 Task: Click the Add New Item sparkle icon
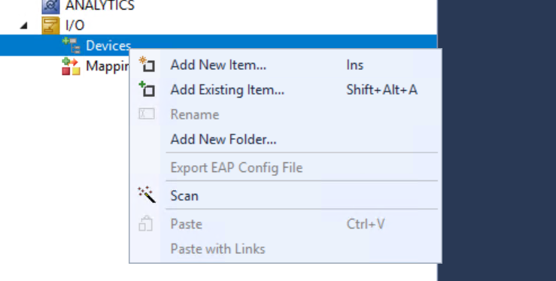(x=147, y=65)
